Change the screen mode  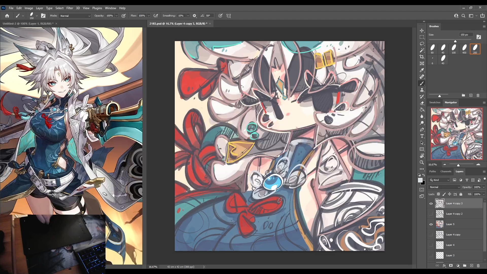pos(422,196)
